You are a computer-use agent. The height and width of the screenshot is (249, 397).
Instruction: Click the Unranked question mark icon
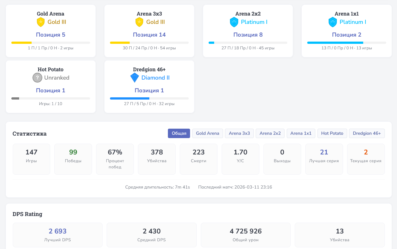(x=37, y=78)
